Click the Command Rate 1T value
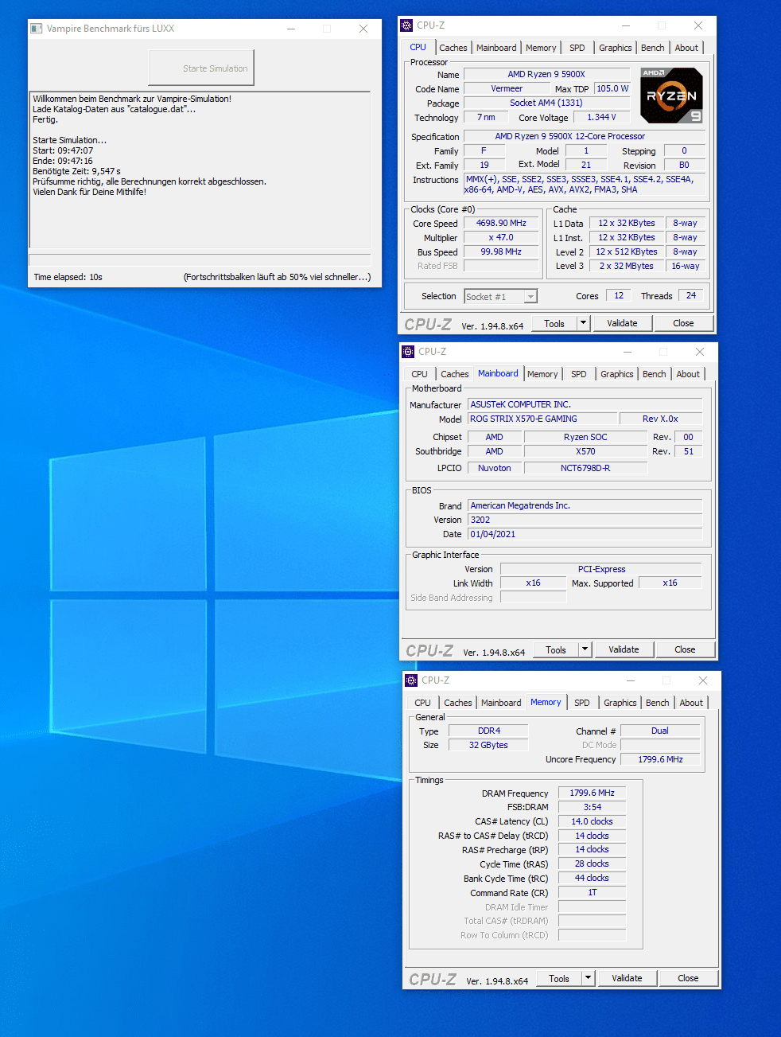This screenshot has width=781, height=1037. [592, 892]
